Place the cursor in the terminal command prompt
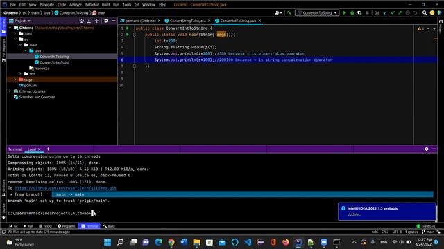The width and height of the screenshot is (444, 249). [92, 214]
